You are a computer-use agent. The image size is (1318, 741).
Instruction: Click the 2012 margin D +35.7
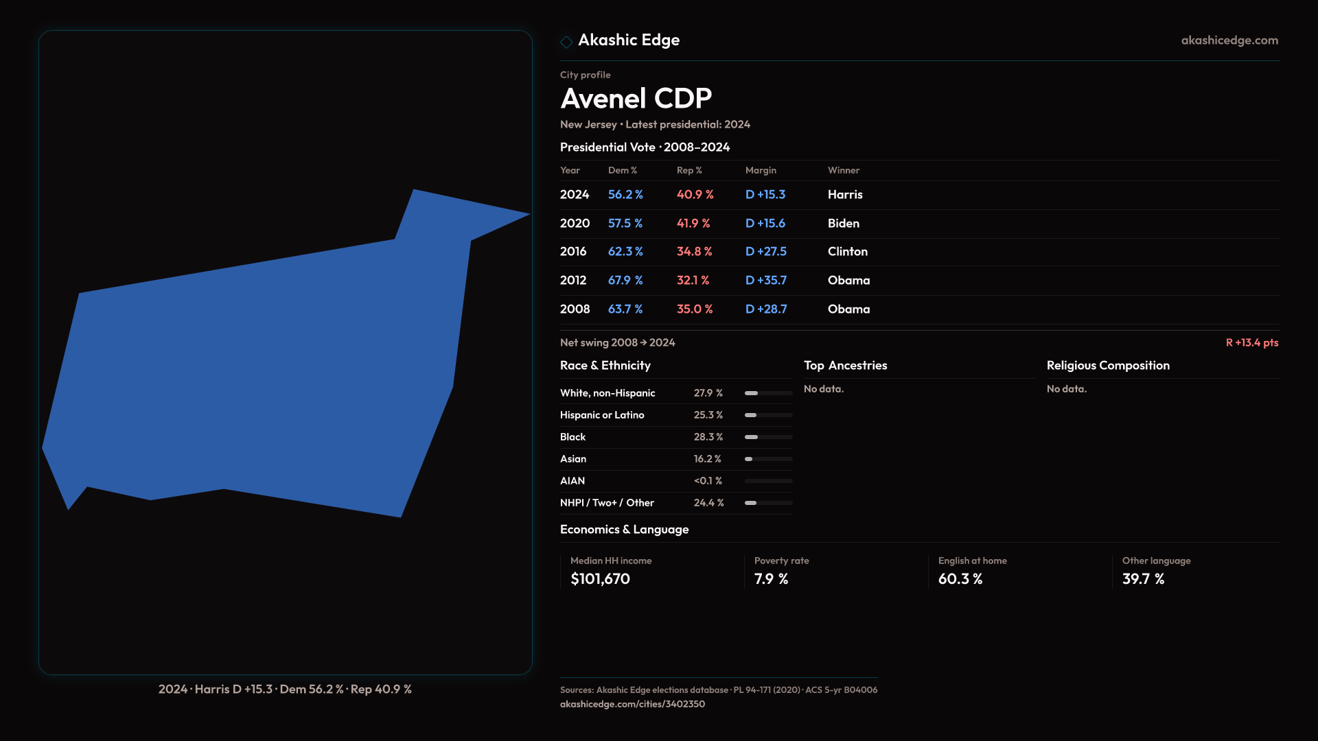[x=765, y=281]
